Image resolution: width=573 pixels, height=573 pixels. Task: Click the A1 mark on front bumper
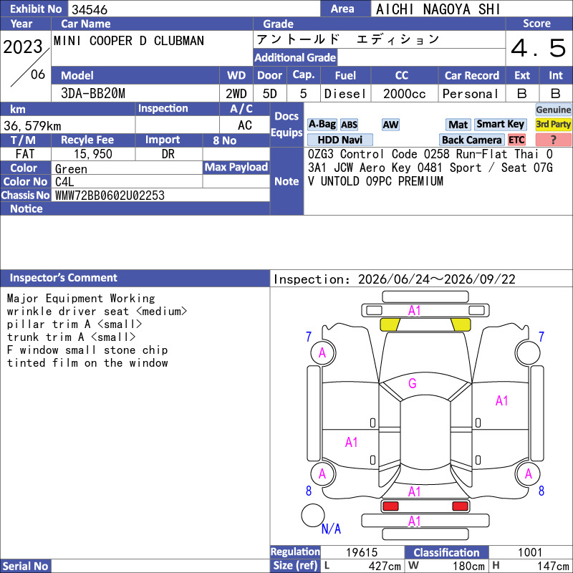(415, 311)
